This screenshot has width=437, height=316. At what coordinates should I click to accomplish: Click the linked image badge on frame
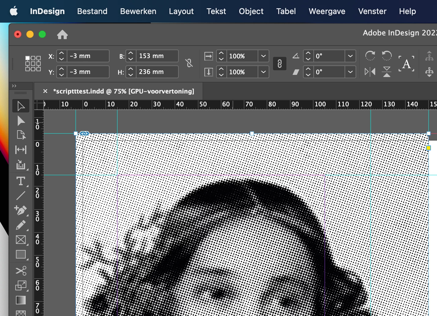tap(84, 133)
